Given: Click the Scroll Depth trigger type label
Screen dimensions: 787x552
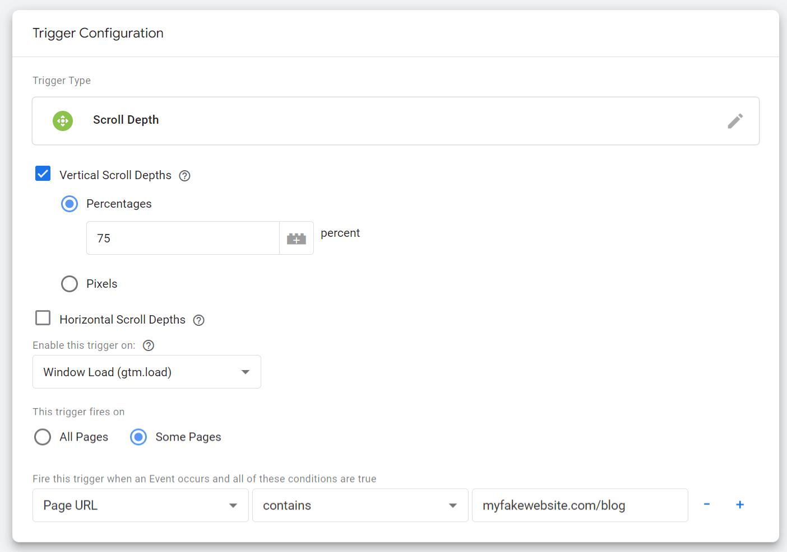Looking at the screenshot, I should click(126, 120).
